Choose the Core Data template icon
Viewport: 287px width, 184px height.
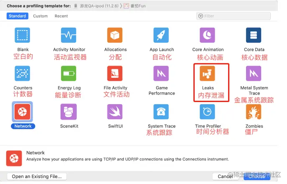(254, 35)
